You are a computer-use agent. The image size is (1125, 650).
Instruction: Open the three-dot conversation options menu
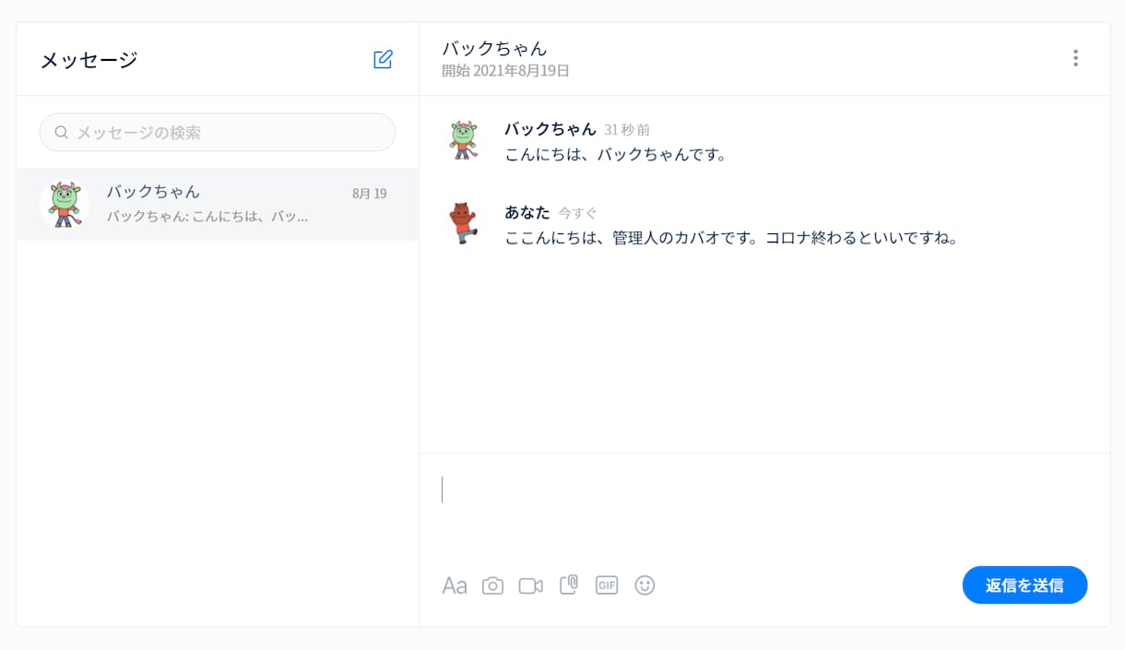pos(1075,58)
